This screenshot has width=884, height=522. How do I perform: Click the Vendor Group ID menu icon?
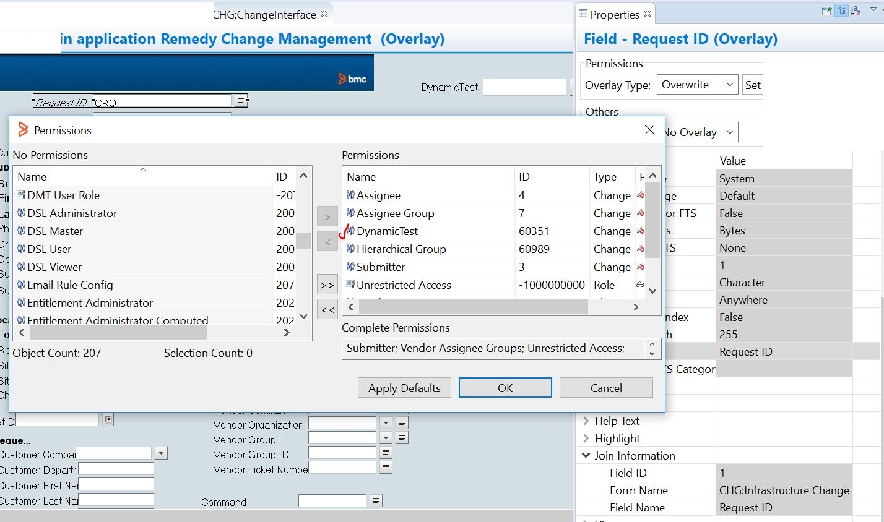click(x=386, y=452)
